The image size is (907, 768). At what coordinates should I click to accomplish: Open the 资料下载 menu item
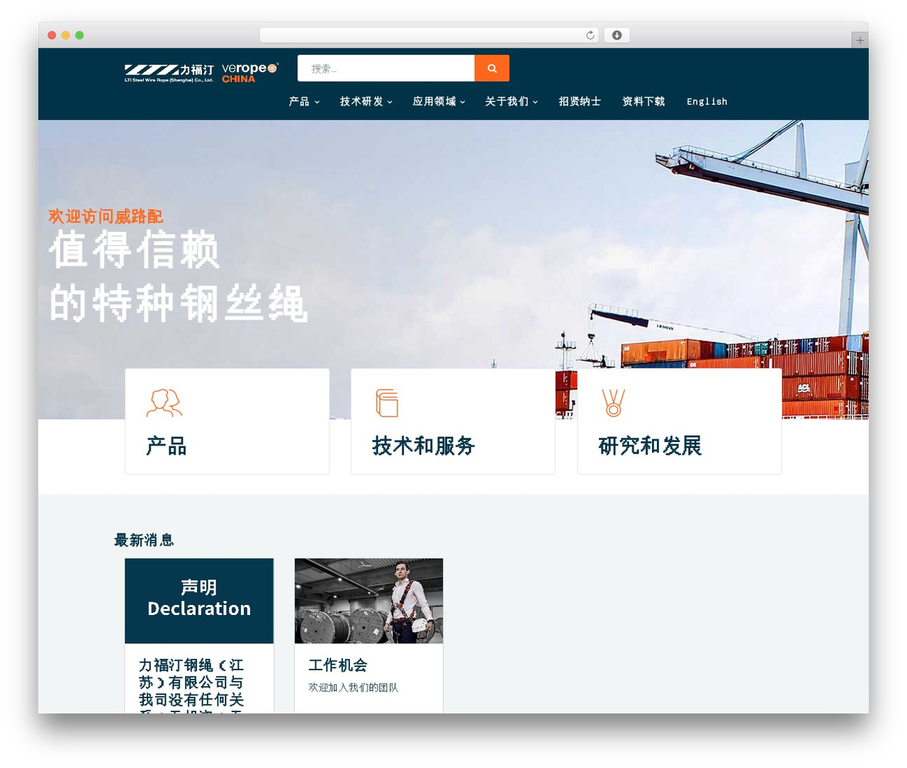[643, 101]
